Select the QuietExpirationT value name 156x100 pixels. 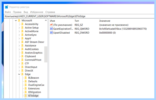tap(63, 29)
